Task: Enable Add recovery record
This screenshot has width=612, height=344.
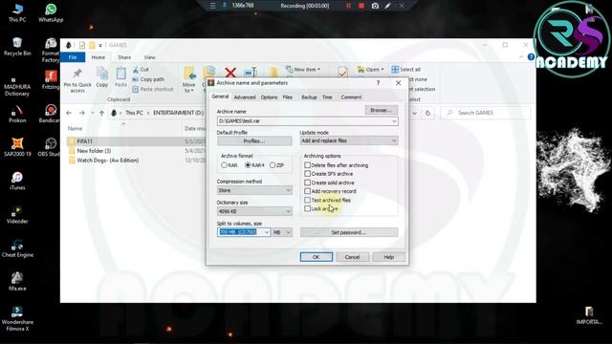Action: (x=330, y=191)
